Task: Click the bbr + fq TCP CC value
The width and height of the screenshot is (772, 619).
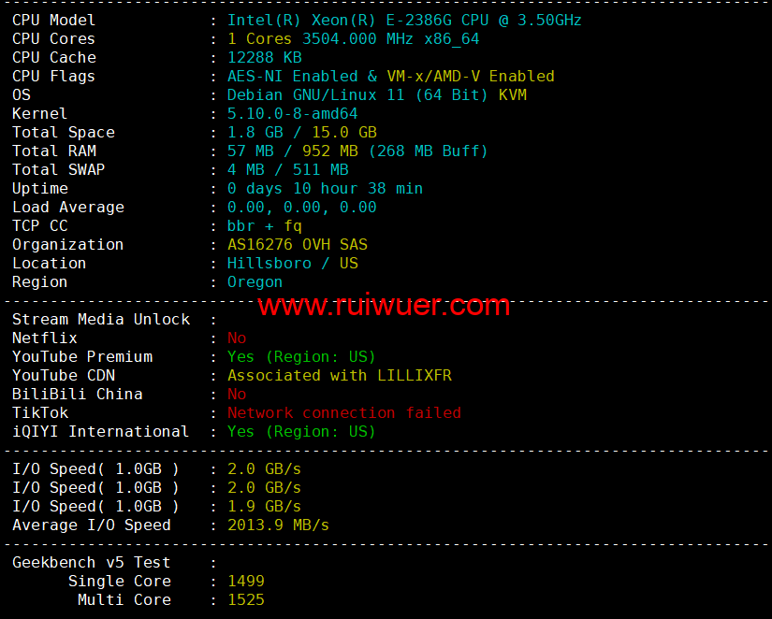Action: tap(265, 226)
